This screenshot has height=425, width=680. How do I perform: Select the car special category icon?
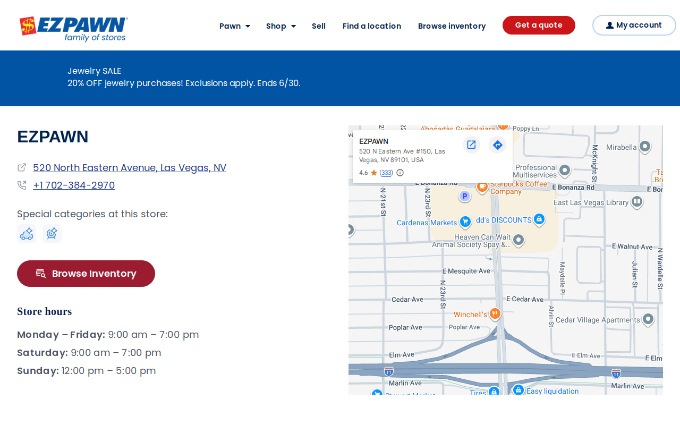[x=27, y=234]
